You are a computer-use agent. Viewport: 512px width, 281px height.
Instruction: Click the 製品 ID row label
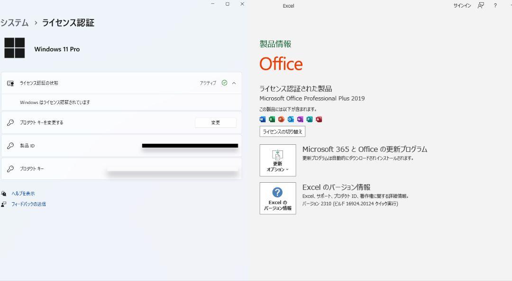tap(27, 146)
